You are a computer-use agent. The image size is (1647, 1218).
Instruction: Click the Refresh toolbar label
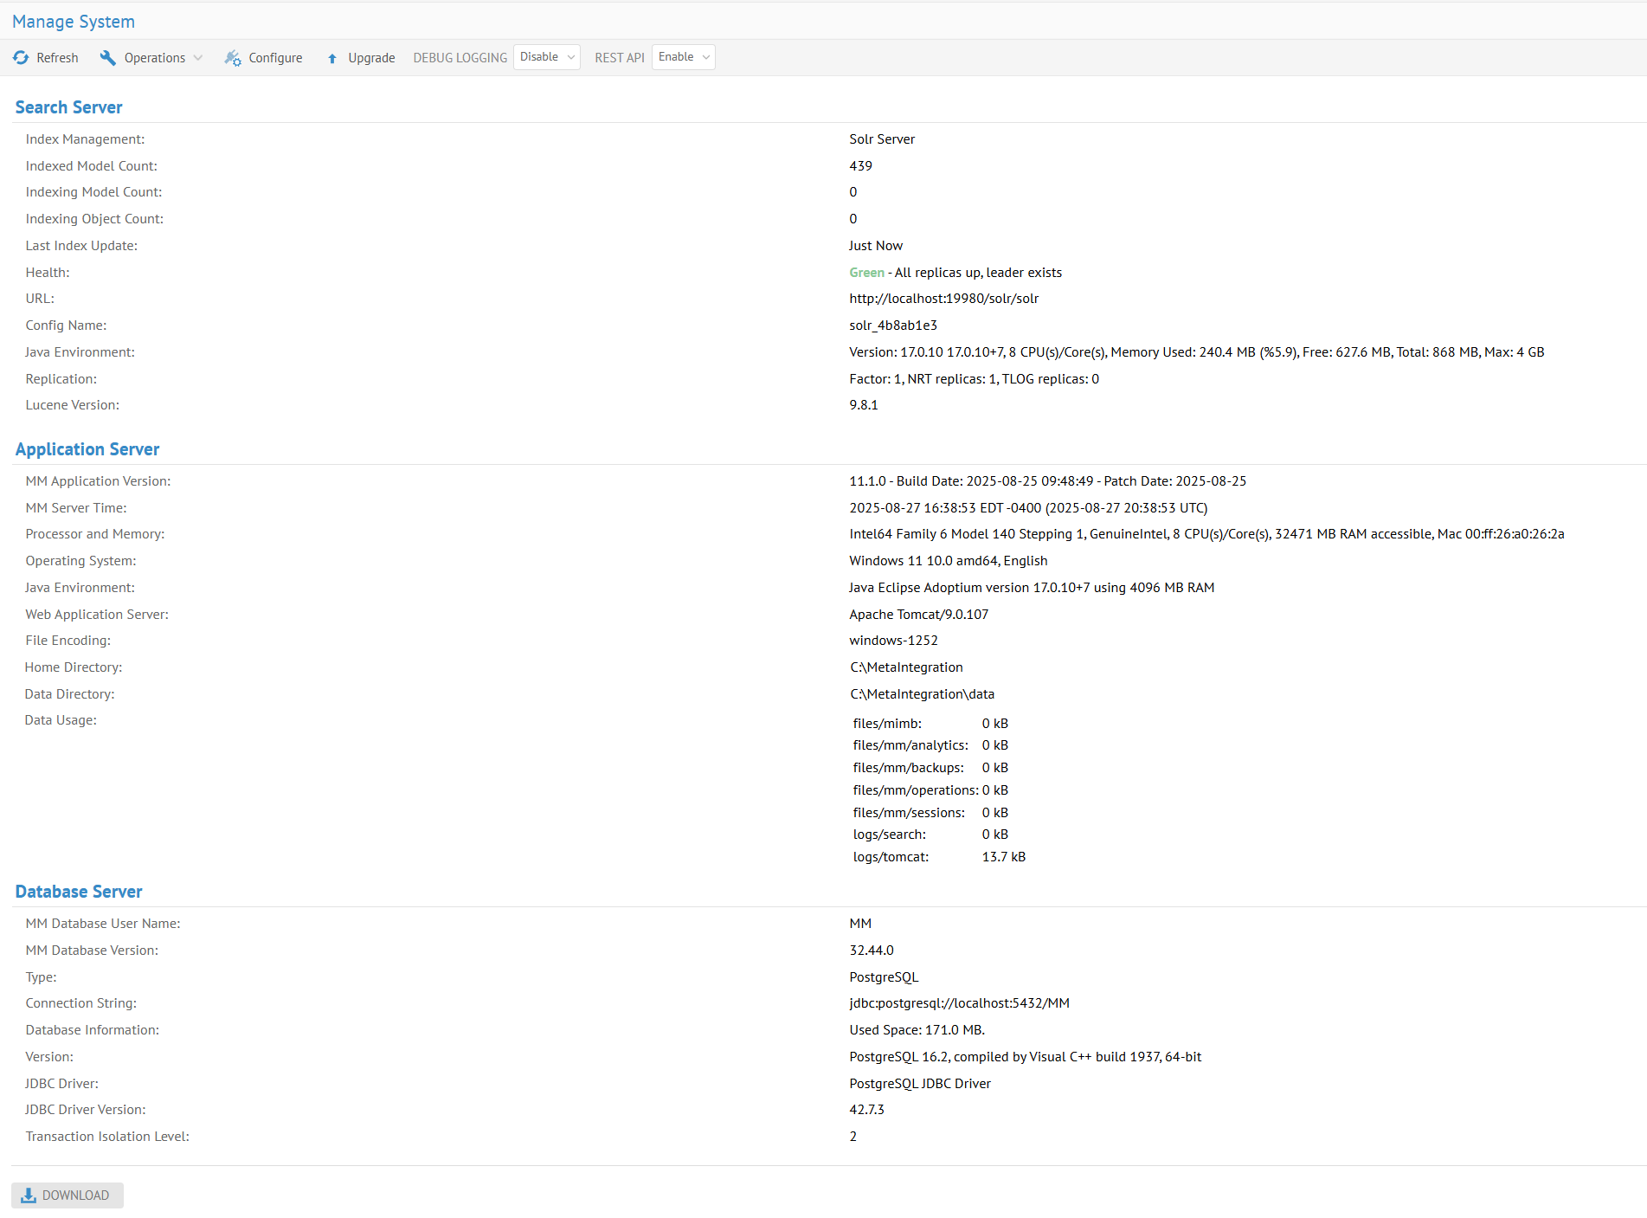point(57,58)
